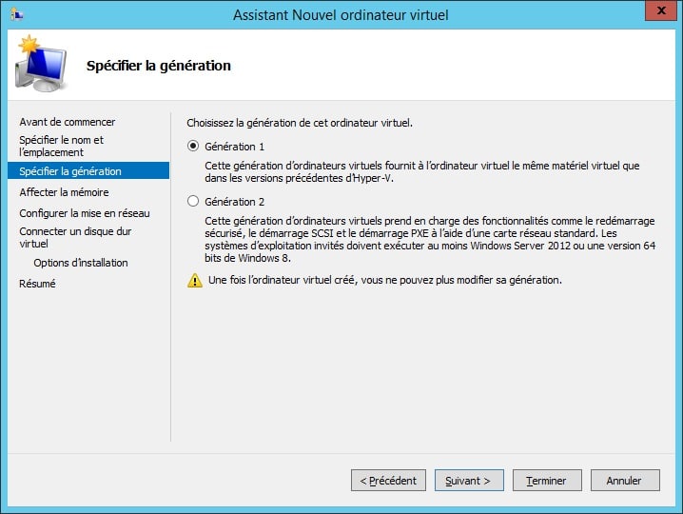The image size is (683, 514).
Task: Click the Suivant button
Action: [x=469, y=481]
